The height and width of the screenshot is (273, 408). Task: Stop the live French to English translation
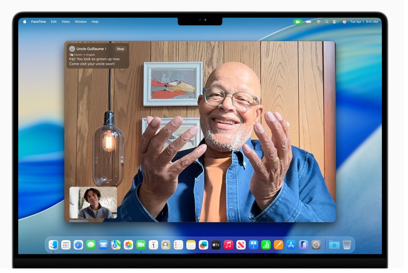pyautogui.click(x=121, y=49)
